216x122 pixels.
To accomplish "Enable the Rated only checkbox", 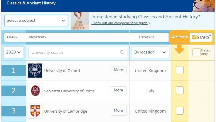I will [x=196, y=52].
